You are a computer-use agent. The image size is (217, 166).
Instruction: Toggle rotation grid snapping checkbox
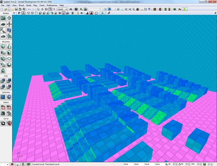click(x=186, y=164)
